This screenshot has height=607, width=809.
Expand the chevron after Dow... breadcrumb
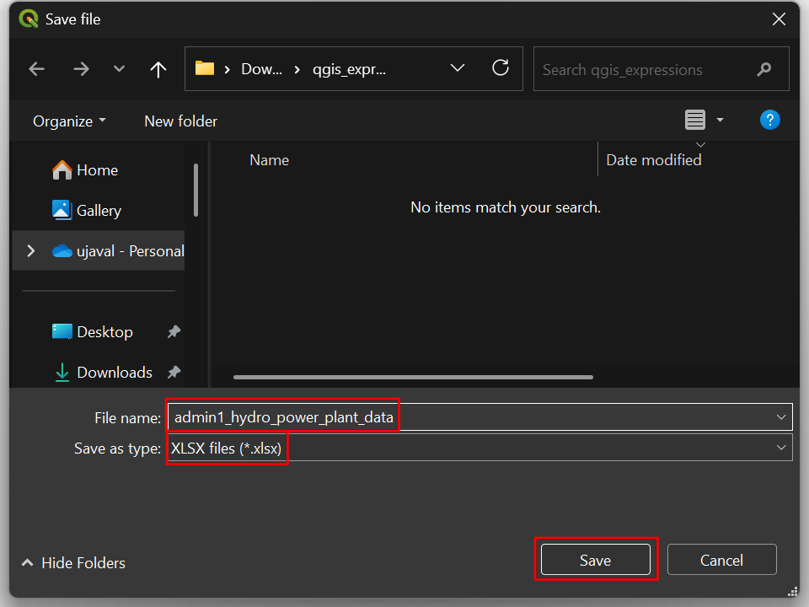297,69
